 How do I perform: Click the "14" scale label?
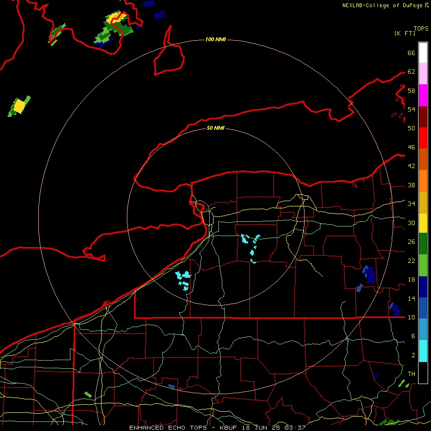[x=411, y=298]
